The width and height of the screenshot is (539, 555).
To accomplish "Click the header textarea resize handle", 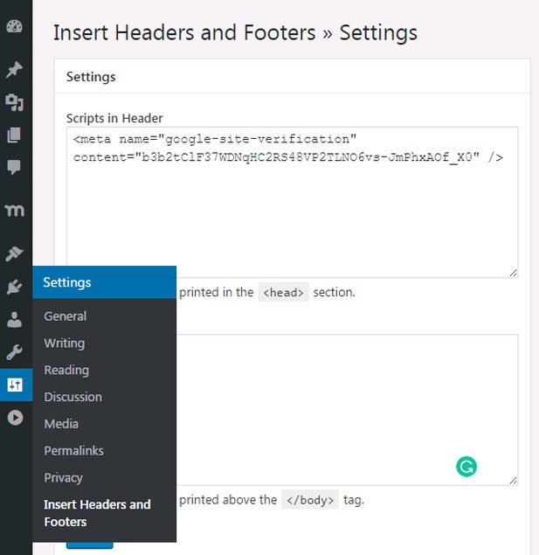I will [514, 273].
